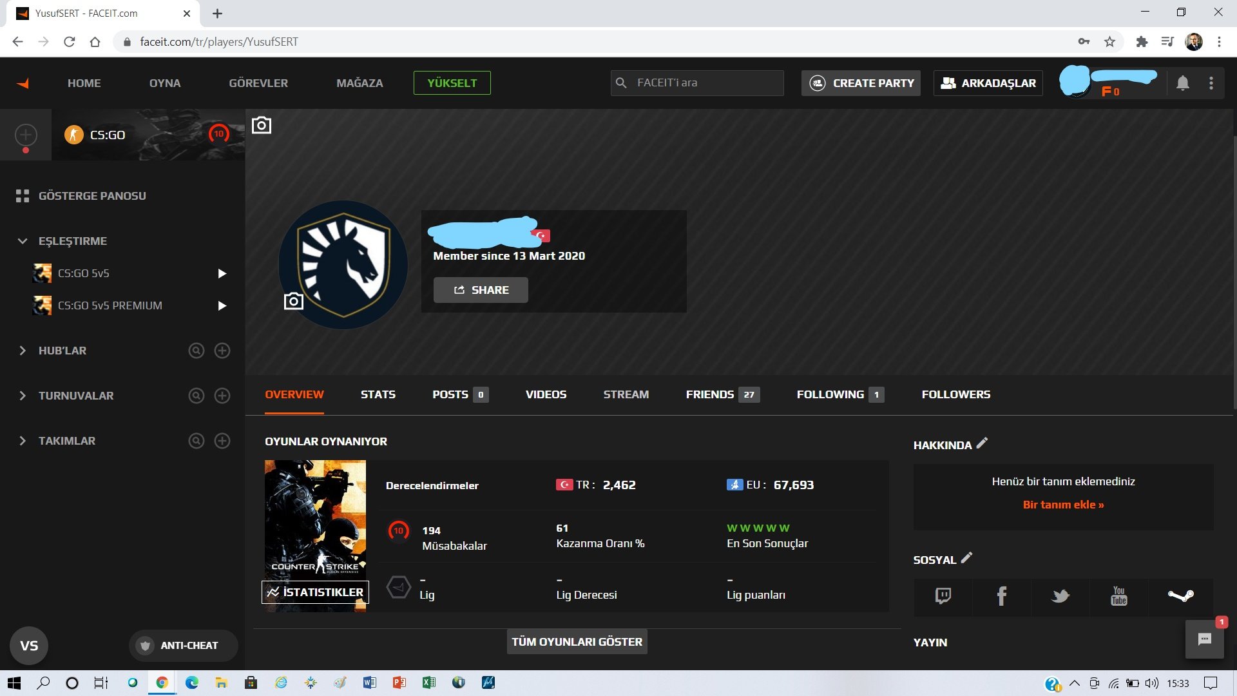The height and width of the screenshot is (696, 1237).
Task: Open the FOLLOWERS tab
Action: tap(956, 394)
